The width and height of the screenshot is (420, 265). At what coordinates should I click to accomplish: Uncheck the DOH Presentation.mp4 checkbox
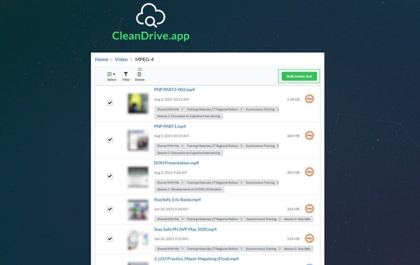[110, 176]
